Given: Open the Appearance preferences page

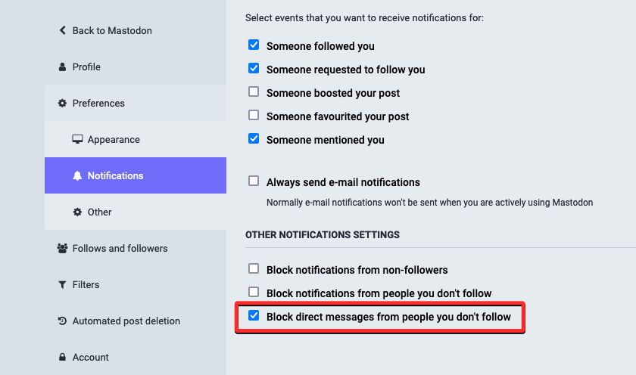Looking at the screenshot, I should (x=114, y=140).
